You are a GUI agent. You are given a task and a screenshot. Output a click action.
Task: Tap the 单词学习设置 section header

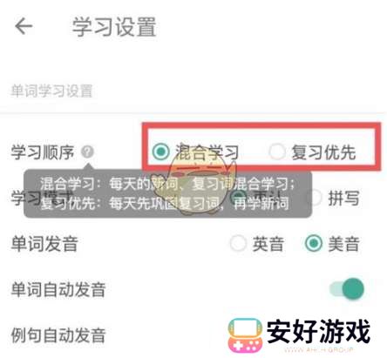click(51, 91)
